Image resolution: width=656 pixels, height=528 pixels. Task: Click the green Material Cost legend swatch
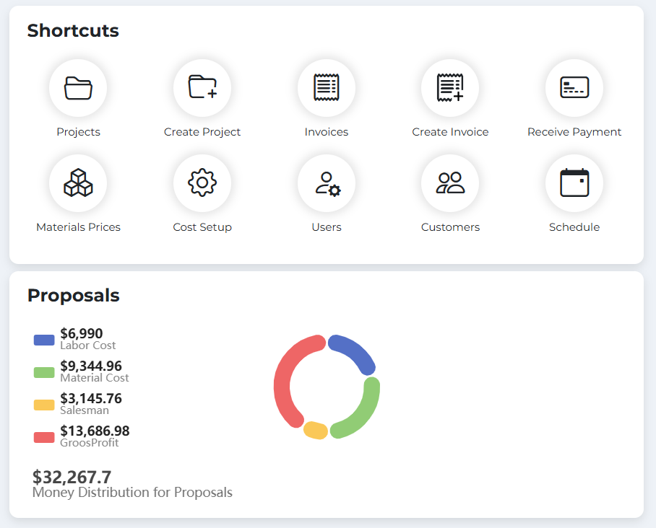[x=44, y=372]
